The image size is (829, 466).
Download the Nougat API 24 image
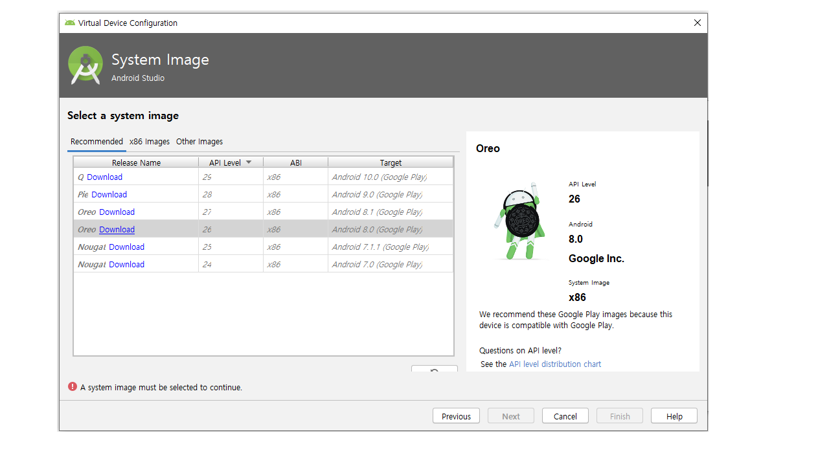[x=126, y=265]
